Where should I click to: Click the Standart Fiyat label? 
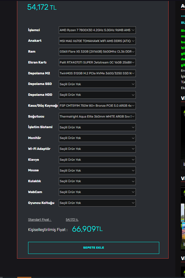pyautogui.click(x=40, y=220)
